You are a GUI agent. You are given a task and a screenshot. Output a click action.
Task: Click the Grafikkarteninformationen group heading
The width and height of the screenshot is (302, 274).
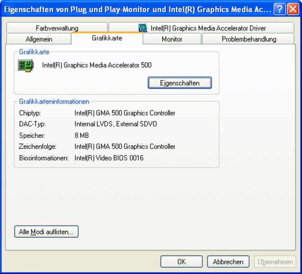click(x=54, y=101)
